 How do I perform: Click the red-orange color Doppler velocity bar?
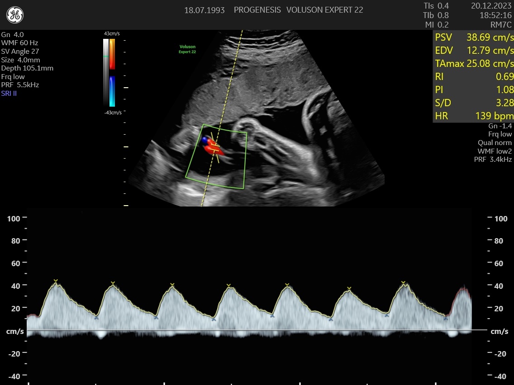pos(112,53)
